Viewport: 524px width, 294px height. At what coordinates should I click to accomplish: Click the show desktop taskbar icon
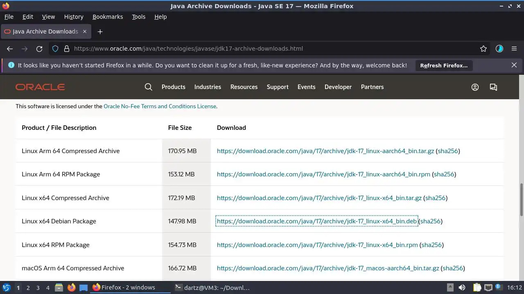[84, 287]
